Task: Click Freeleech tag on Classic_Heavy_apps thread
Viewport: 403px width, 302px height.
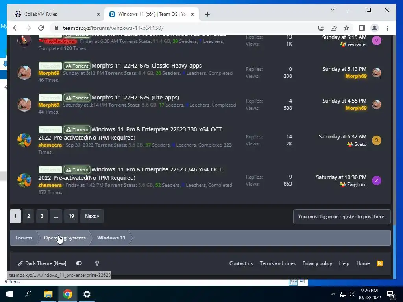Action: (x=50, y=66)
